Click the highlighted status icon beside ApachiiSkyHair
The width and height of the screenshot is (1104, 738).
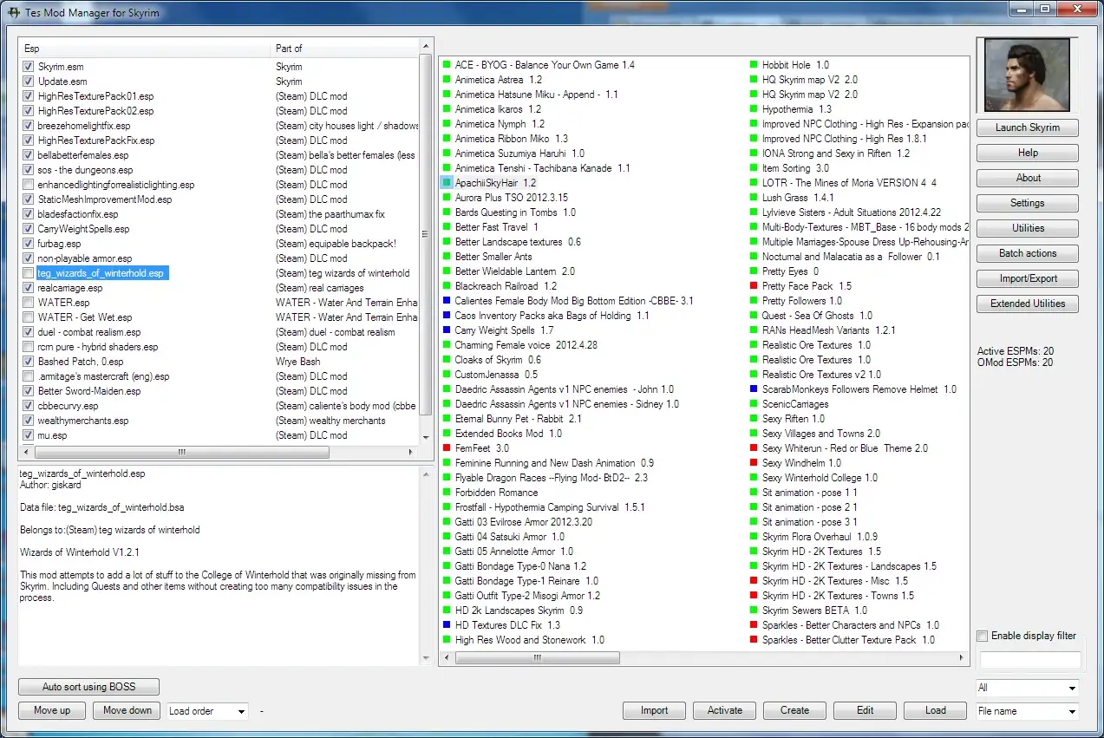pyautogui.click(x=447, y=183)
